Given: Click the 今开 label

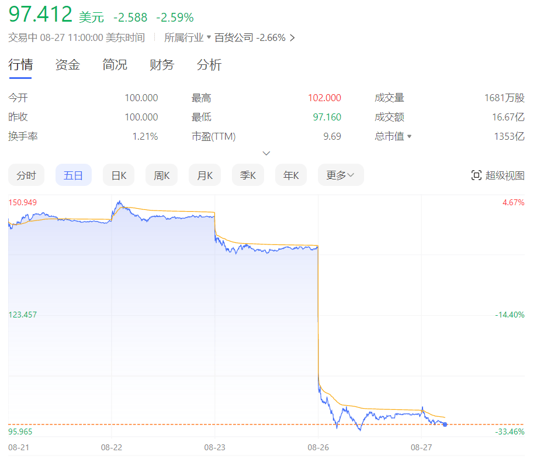Looking at the screenshot, I should pyautogui.click(x=18, y=98).
